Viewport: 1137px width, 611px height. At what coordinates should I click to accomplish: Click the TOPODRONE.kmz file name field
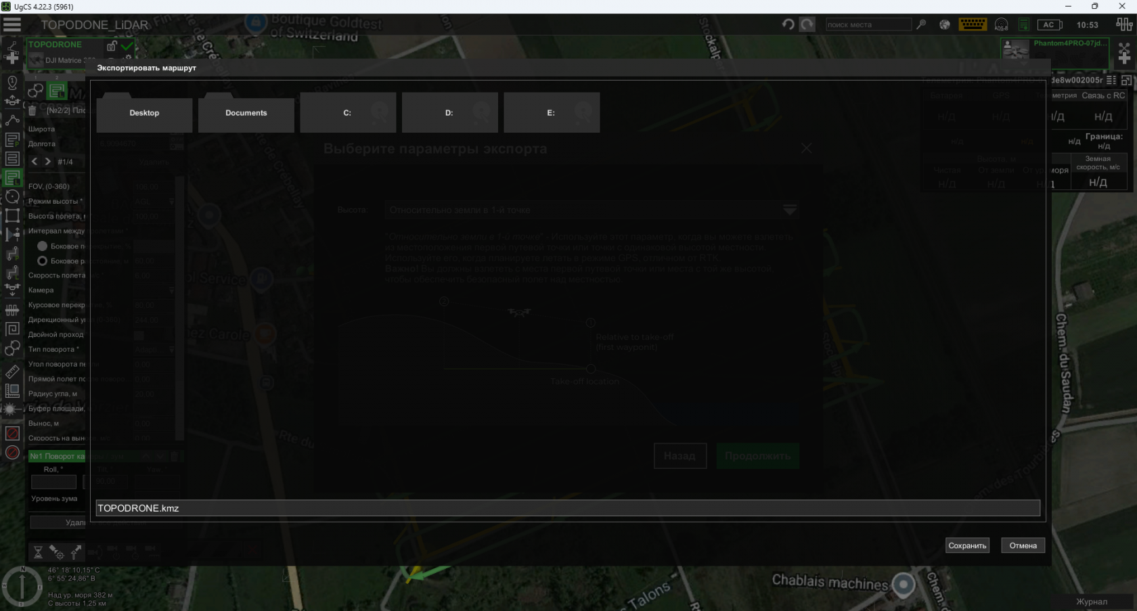coord(568,508)
